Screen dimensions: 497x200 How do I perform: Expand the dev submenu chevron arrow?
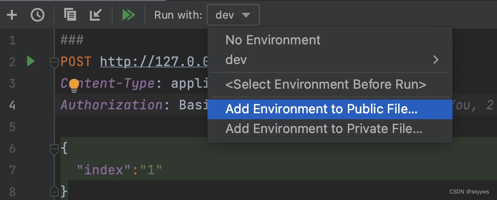point(436,60)
